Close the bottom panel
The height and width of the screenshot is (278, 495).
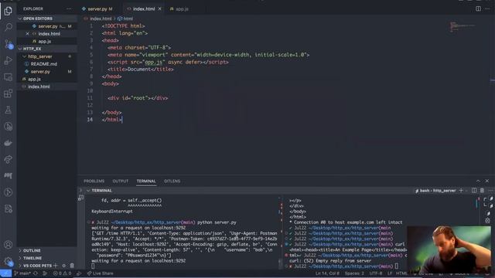[x=486, y=181]
